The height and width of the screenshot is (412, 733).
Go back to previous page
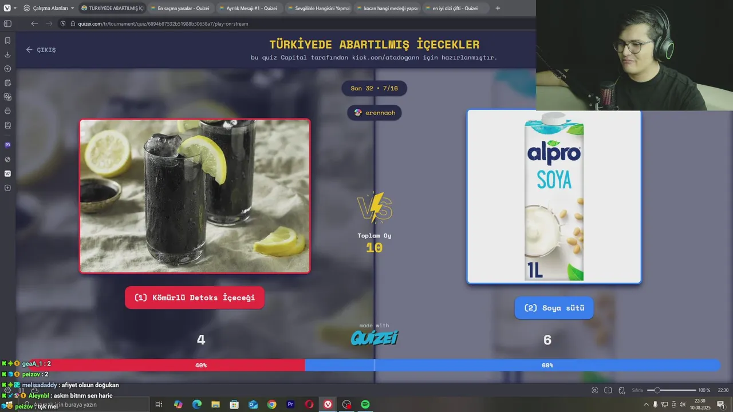[x=34, y=23]
